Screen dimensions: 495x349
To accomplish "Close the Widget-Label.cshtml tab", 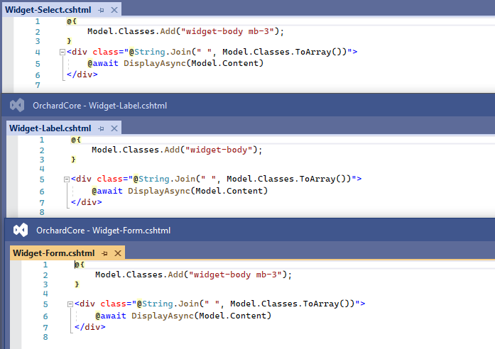I will (114, 128).
